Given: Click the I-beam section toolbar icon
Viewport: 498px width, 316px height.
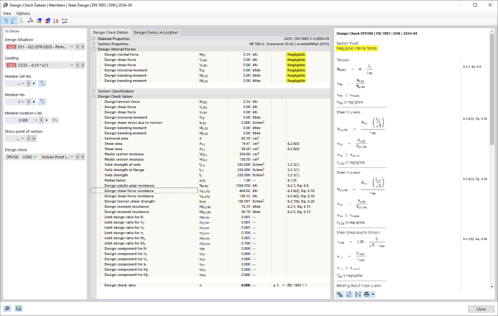Looking at the screenshot, I should [x=31, y=21].
